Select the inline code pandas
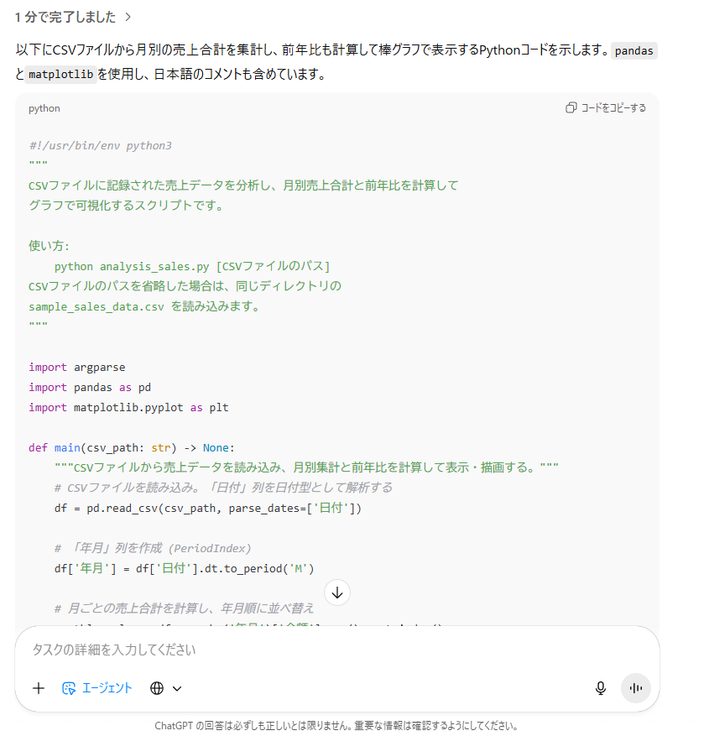This screenshot has height=736, width=709. [x=634, y=50]
